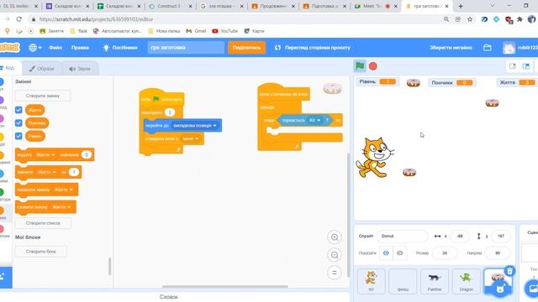The width and height of the screenshot is (538, 302).
Task: Click the sprite name field Donut
Action: (x=402, y=236)
